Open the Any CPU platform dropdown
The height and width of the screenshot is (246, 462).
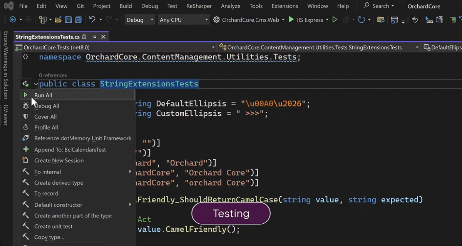tap(184, 20)
